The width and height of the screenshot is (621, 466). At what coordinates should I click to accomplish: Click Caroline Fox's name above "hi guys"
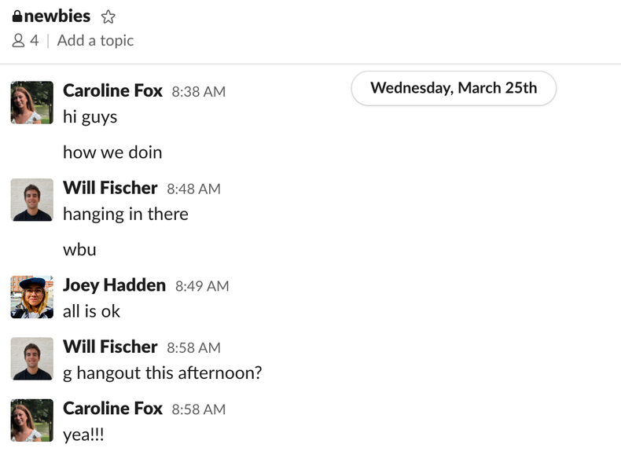tap(112, 91)
